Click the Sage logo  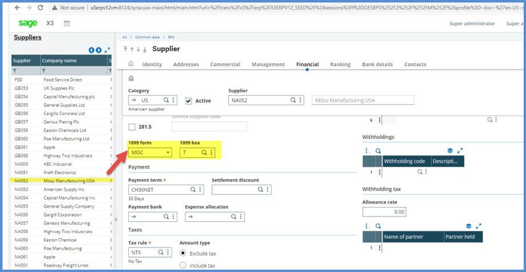[x=27, y=23]
